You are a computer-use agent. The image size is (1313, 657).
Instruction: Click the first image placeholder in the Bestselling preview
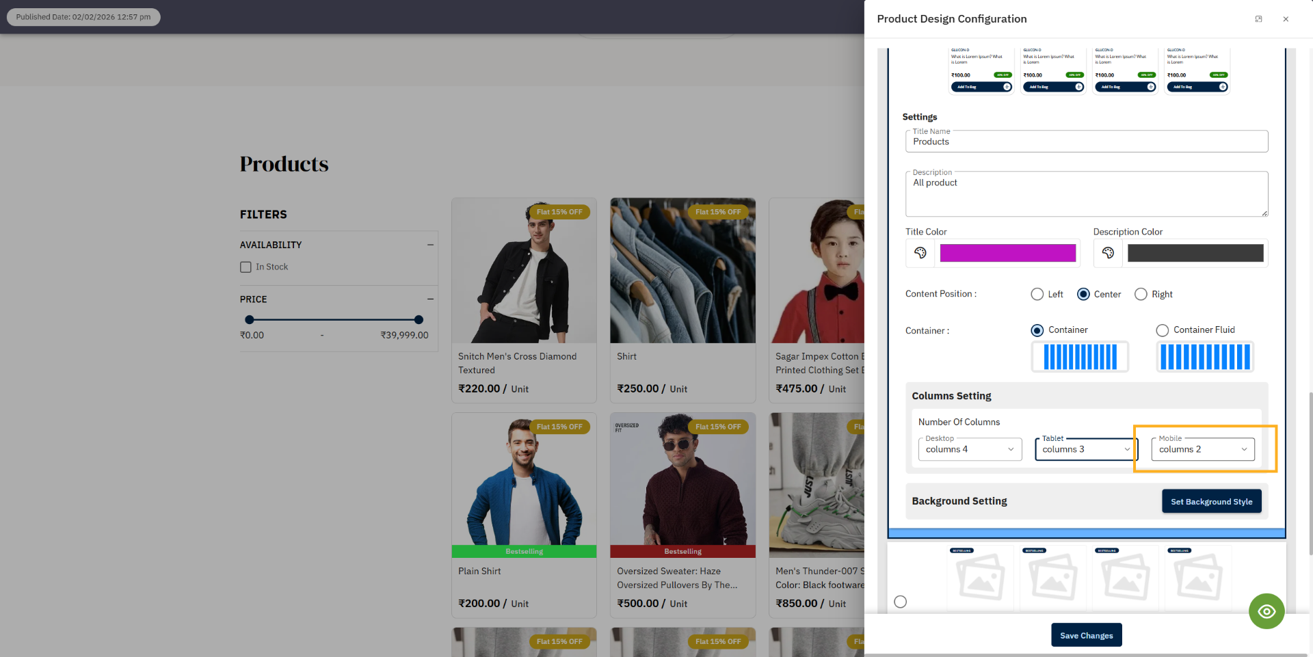(x=980, y=576)
